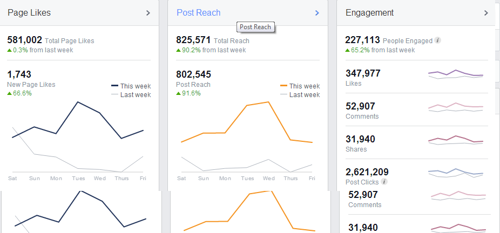Click the dark blue This week legend swatch
Screen dimensions: 500x233
click(114, 86)
